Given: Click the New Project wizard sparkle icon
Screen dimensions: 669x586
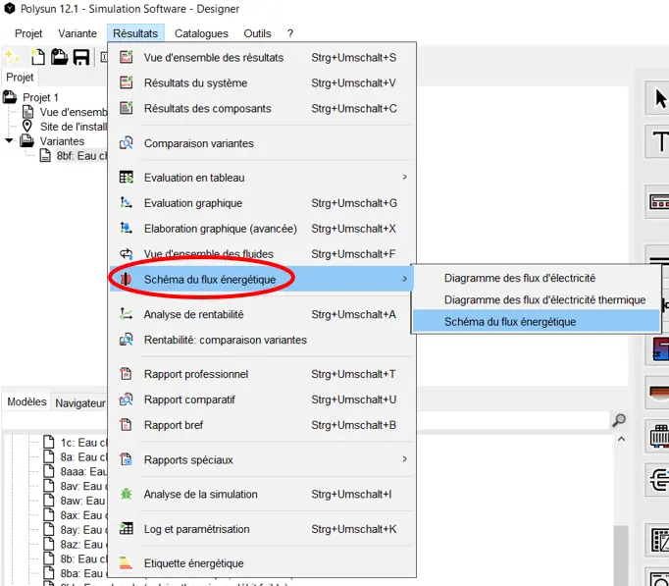Looking at the screenshot, I should (x=12, y=58).
